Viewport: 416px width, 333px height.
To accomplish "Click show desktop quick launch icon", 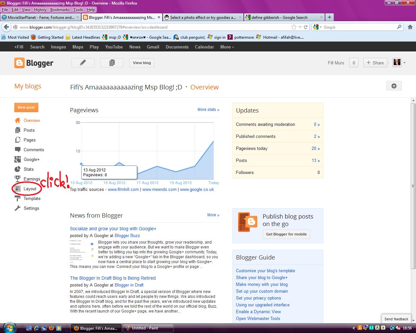I will (29, 328).
